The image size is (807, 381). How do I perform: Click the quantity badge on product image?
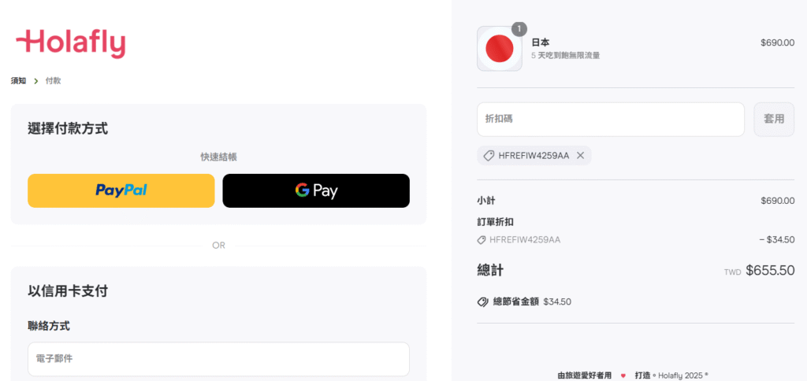click(519, 29)
